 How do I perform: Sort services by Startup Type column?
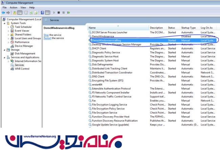click(x=188, y=27)
